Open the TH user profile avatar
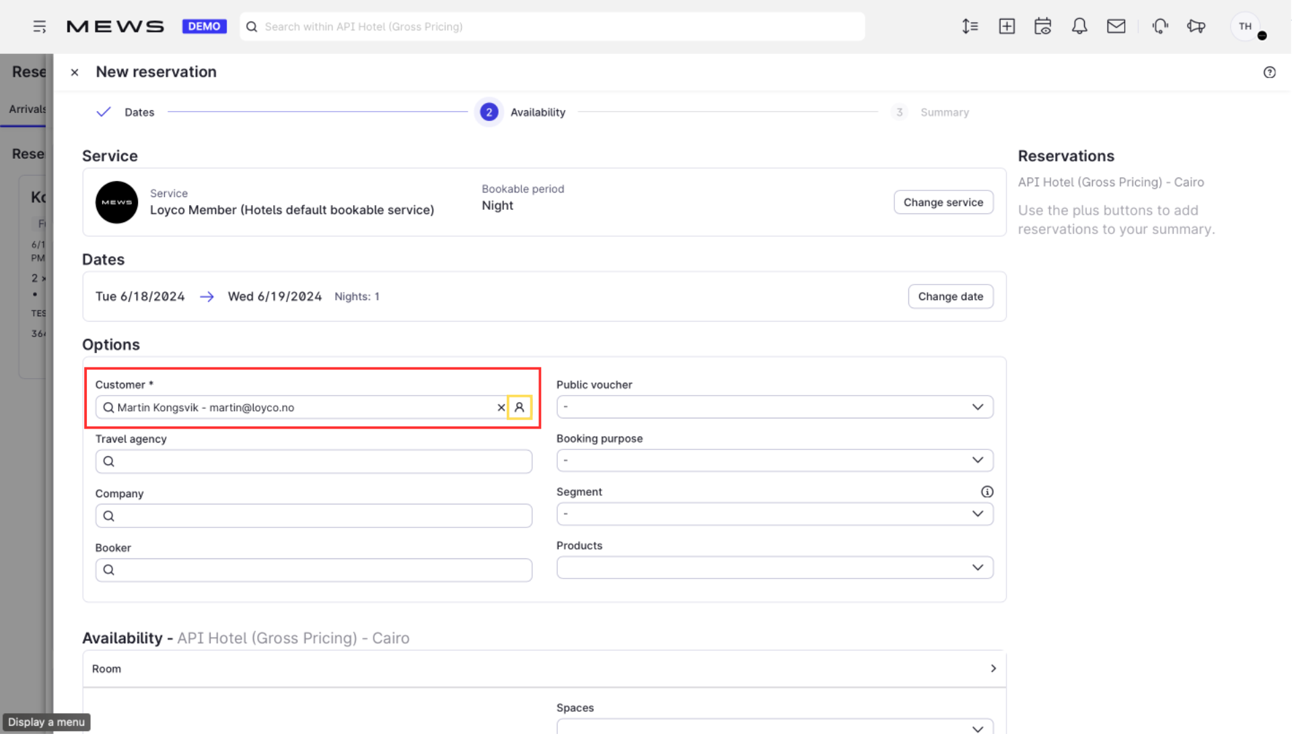Image resolution: width=1292 pixels, height=740 pixels. [1246, 27]
